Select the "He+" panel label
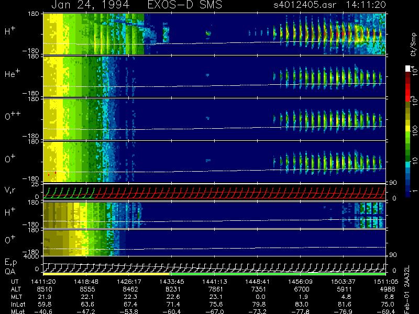419x314 pixels. click(x=12, y=74)
